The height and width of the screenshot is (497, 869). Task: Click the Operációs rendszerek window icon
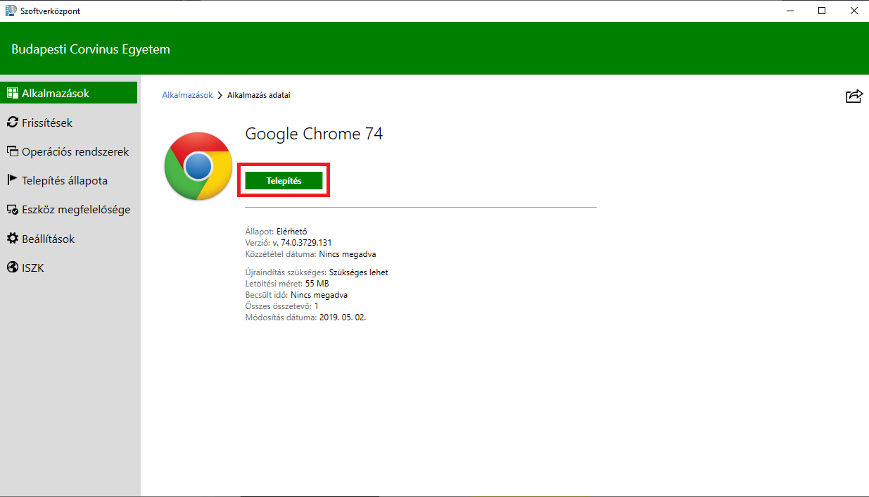12,151
